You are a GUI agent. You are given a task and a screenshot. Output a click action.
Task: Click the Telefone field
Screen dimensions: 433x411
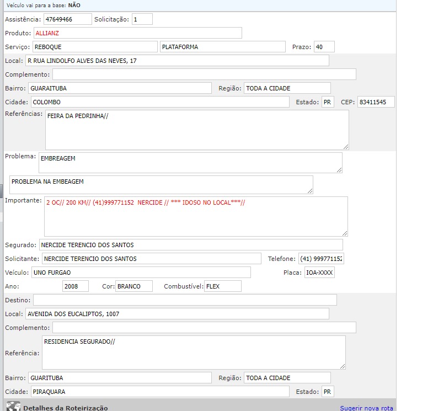[320, 259]
